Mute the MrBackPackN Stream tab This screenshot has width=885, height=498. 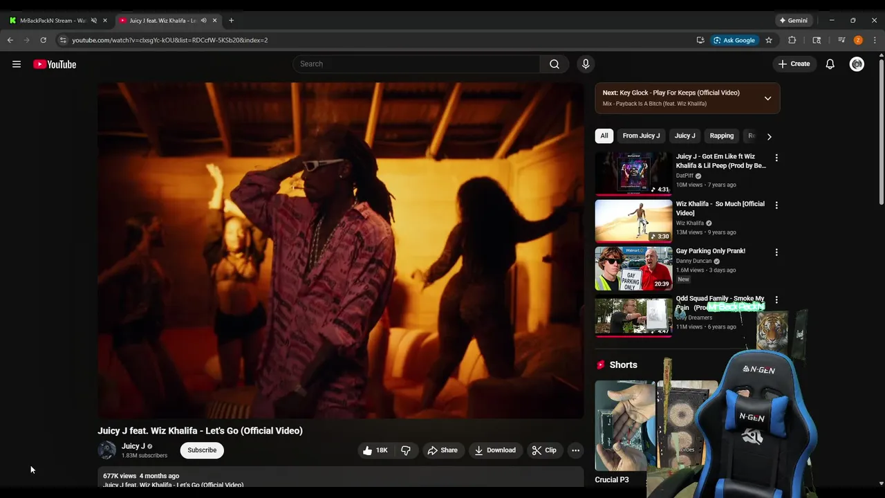tap(94, 21)
